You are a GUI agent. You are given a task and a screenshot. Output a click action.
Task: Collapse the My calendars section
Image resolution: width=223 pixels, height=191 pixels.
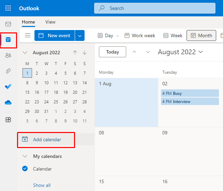click(x=25, y=156)
